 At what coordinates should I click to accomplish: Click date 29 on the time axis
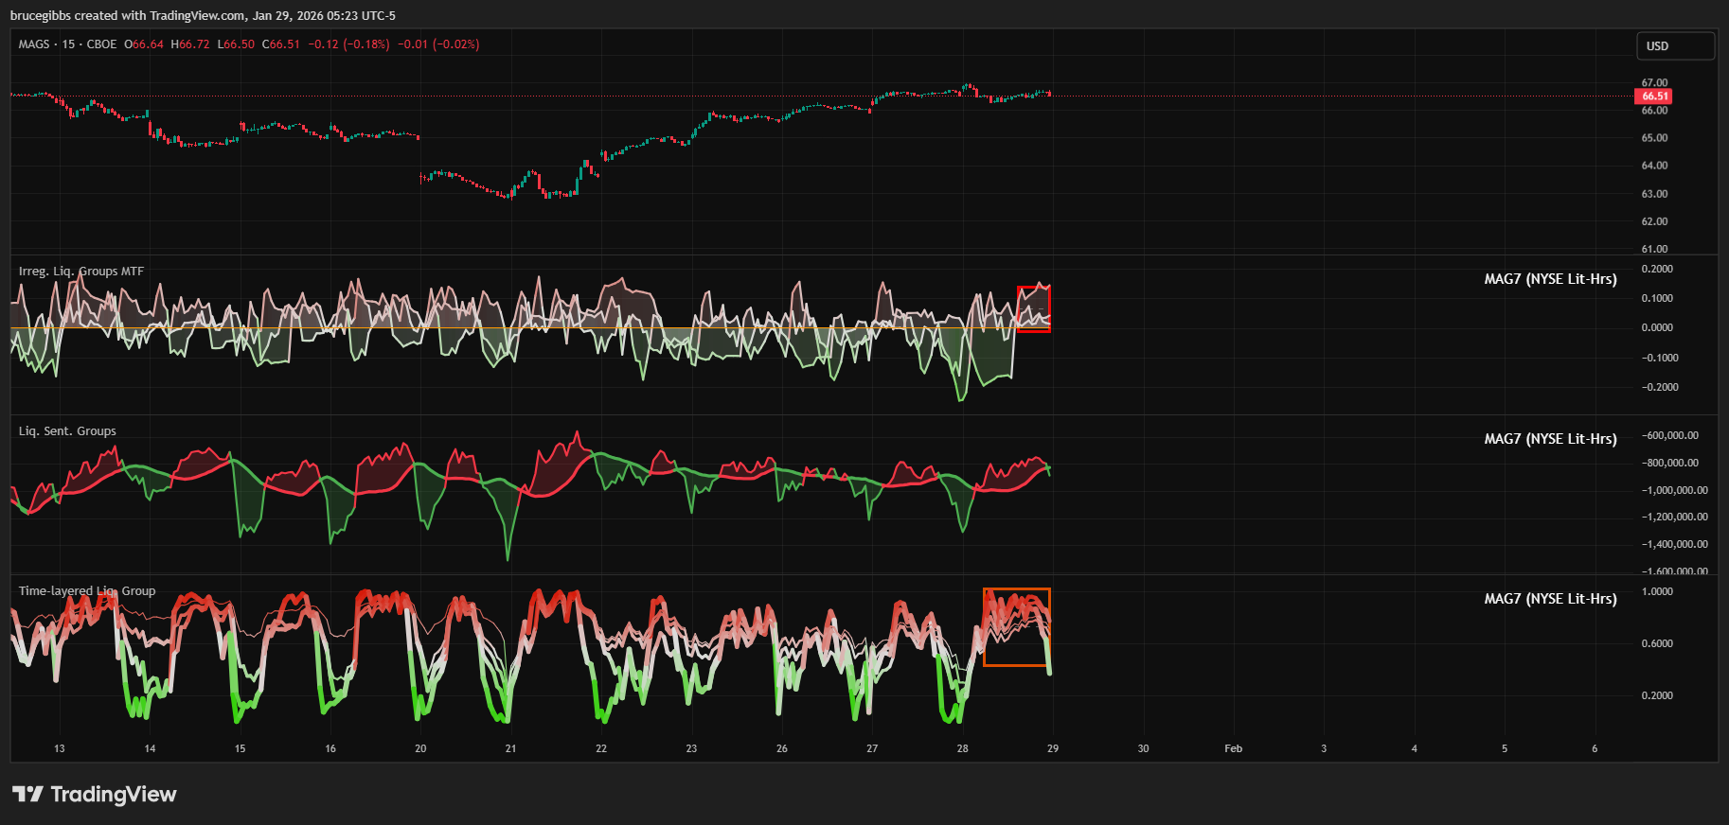pyautogui.click(x=1052, y=748)
